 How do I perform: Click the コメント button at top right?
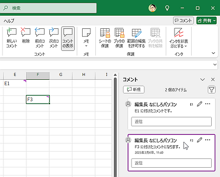tap(183, 21)
